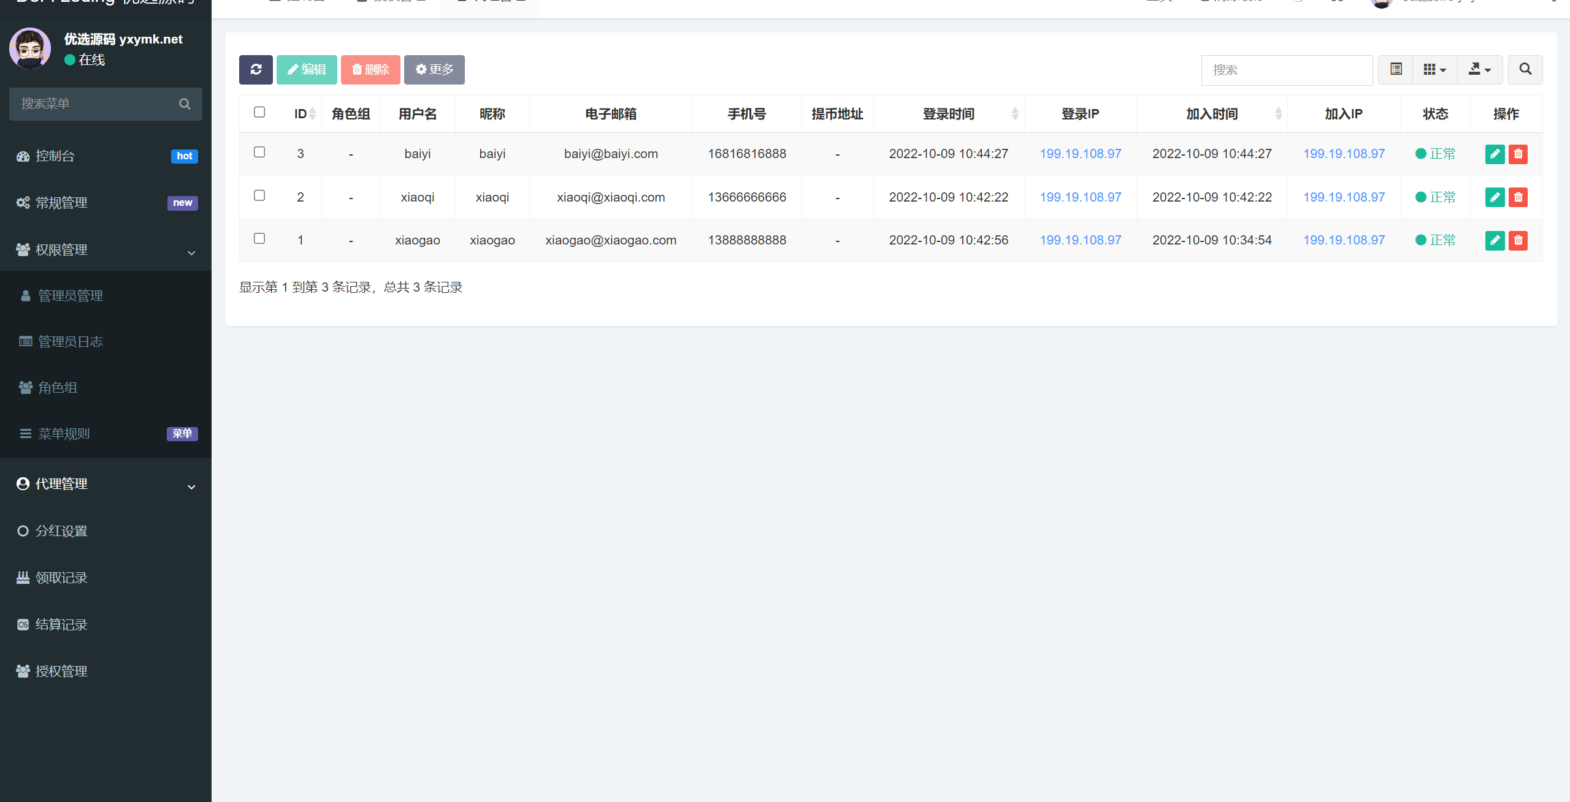Open 管理员日志 in the sidebar
The width and height of the screenshot is (1570, 802).
(x=71, y=342)
